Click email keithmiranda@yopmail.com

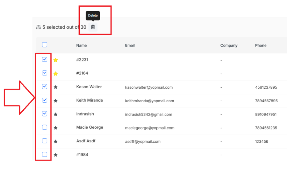click(x=150, y=101)
